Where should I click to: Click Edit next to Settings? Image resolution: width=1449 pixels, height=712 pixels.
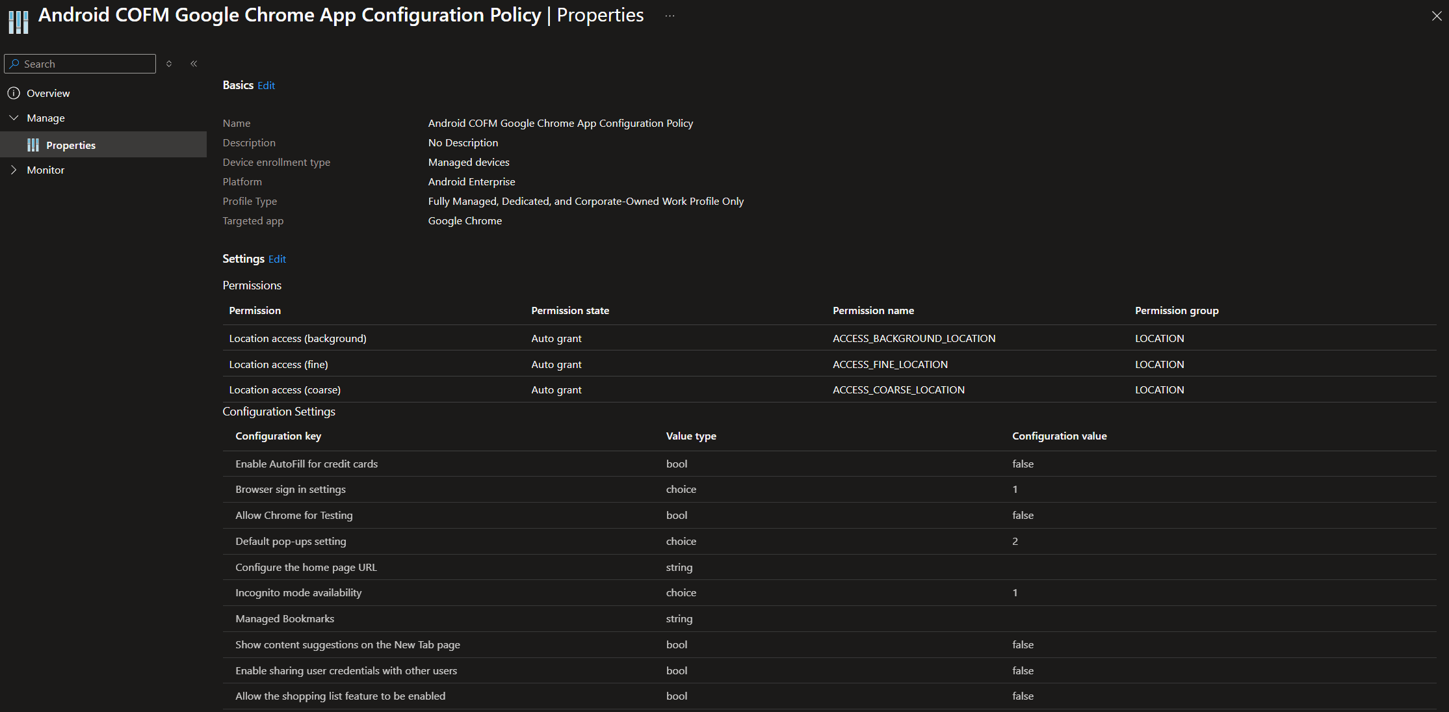277,259
